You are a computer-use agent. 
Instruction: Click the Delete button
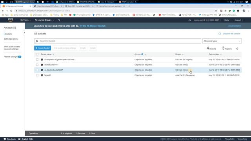tap(93, 48)
